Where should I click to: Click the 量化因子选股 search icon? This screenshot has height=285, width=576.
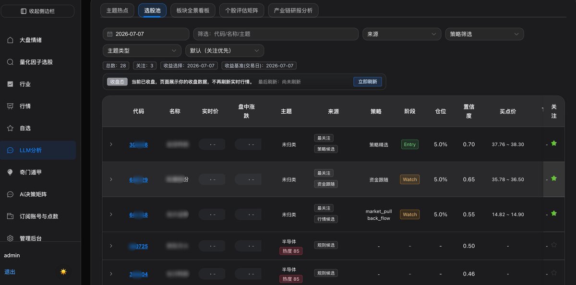pos(10,62)
